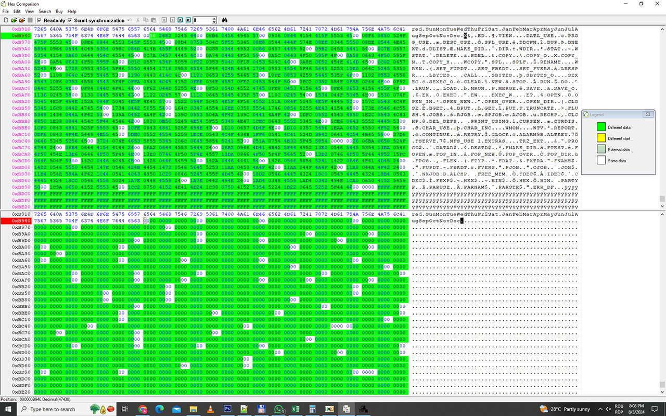666x416 pixels.
Task: Jump to the first difference button
Action: point(164,20)
